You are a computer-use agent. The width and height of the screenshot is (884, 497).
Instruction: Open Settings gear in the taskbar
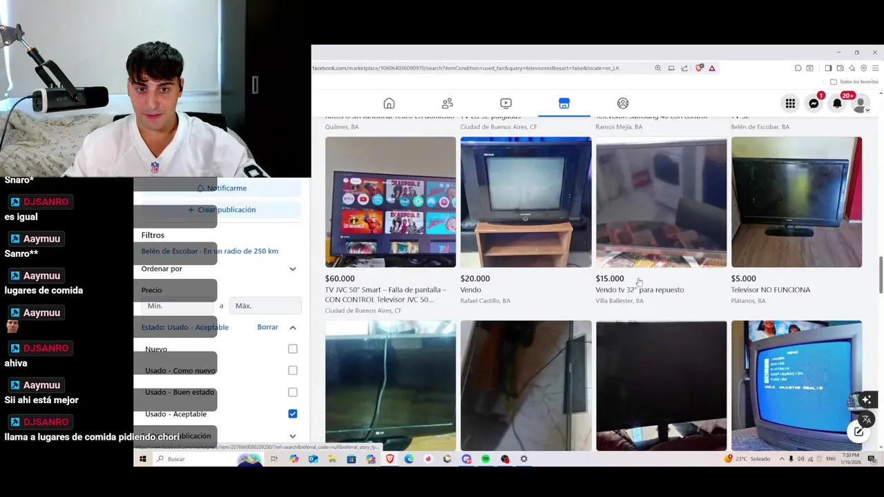pyautogui.click(x=523, y=459)
